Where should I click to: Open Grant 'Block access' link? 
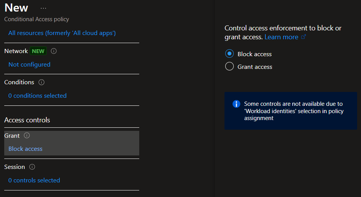(x=25, y=149)
